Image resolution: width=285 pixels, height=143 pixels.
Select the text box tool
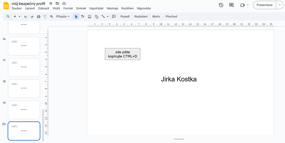click(x=82, y=17)
